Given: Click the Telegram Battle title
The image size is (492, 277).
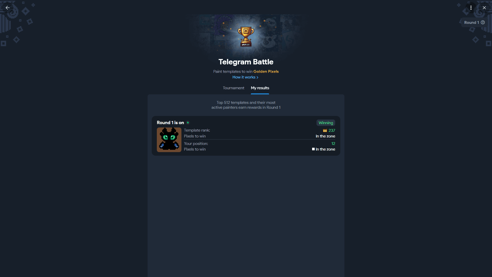Looking at the screenshot, I should tap(246, 62).
